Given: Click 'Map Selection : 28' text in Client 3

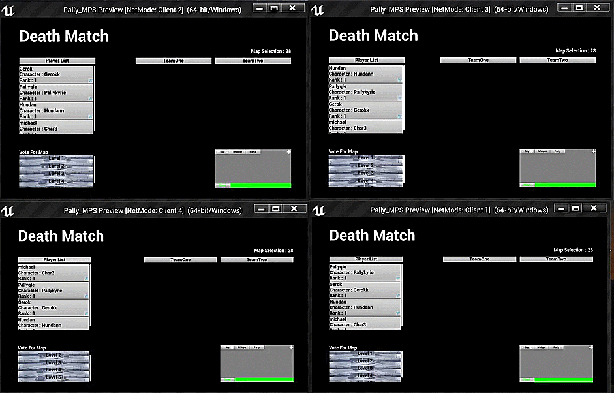Looking at the screenshot, I should pos(576,50).
